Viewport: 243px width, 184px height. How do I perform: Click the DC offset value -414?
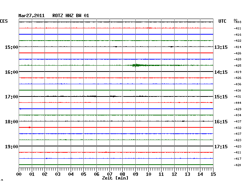[237, 47]
